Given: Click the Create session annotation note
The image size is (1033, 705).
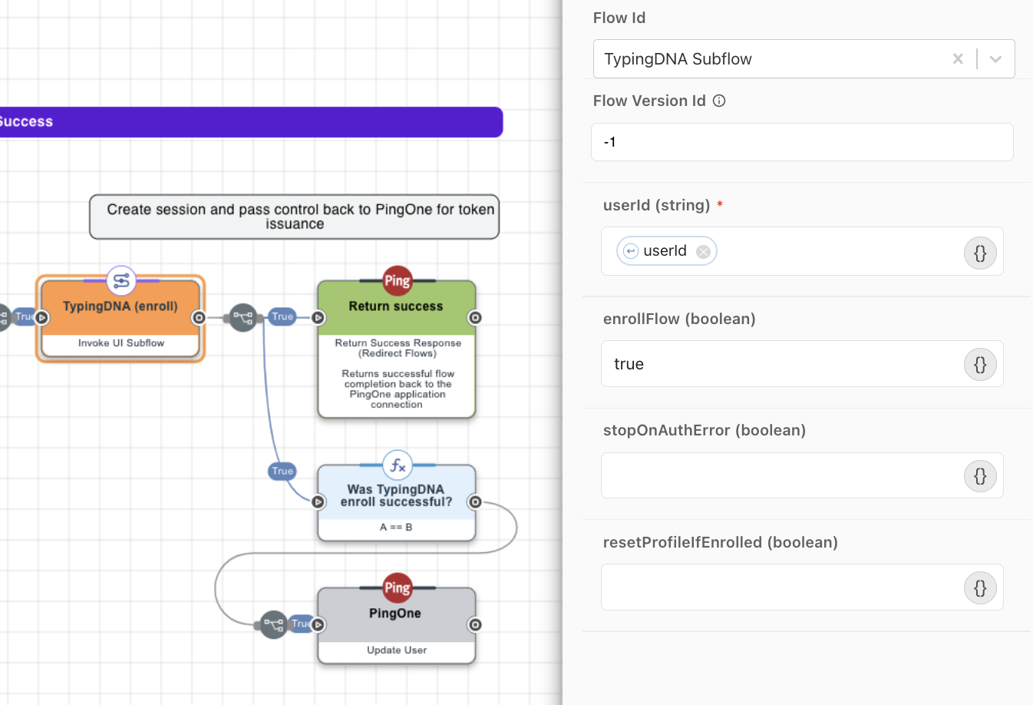Looking at the screenshot, I should click(295, 217).
